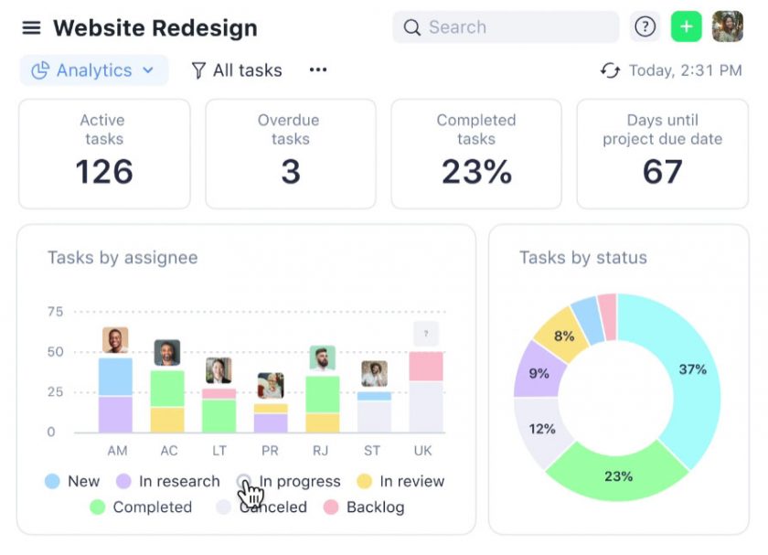Click the help question mark icon

(645, 27)
